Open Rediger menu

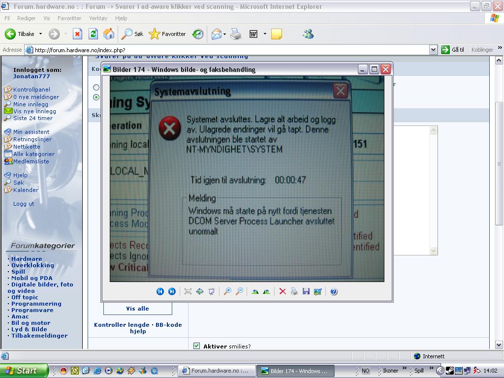click(27, 18)
